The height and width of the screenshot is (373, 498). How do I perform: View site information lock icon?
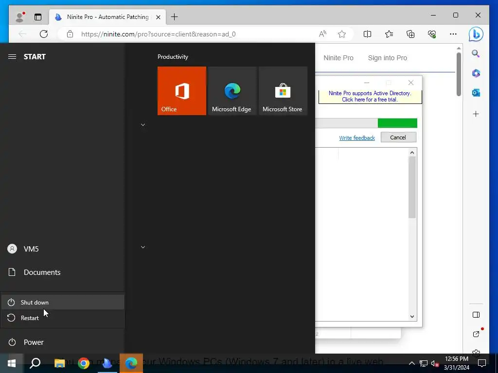coord(70,34)
